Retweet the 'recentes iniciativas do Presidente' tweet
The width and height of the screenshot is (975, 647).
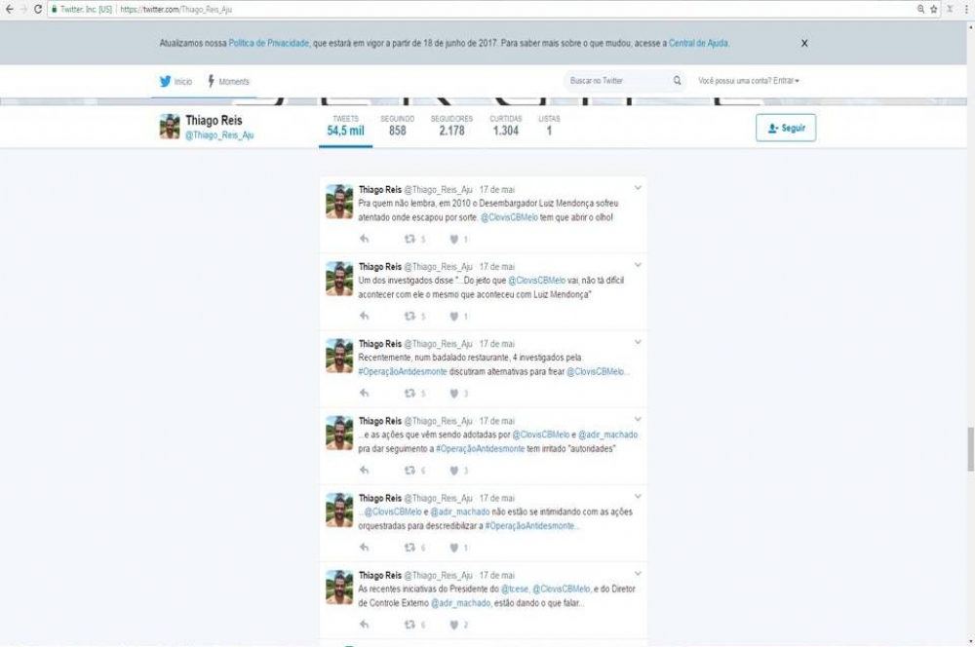(x=409, y=625)
